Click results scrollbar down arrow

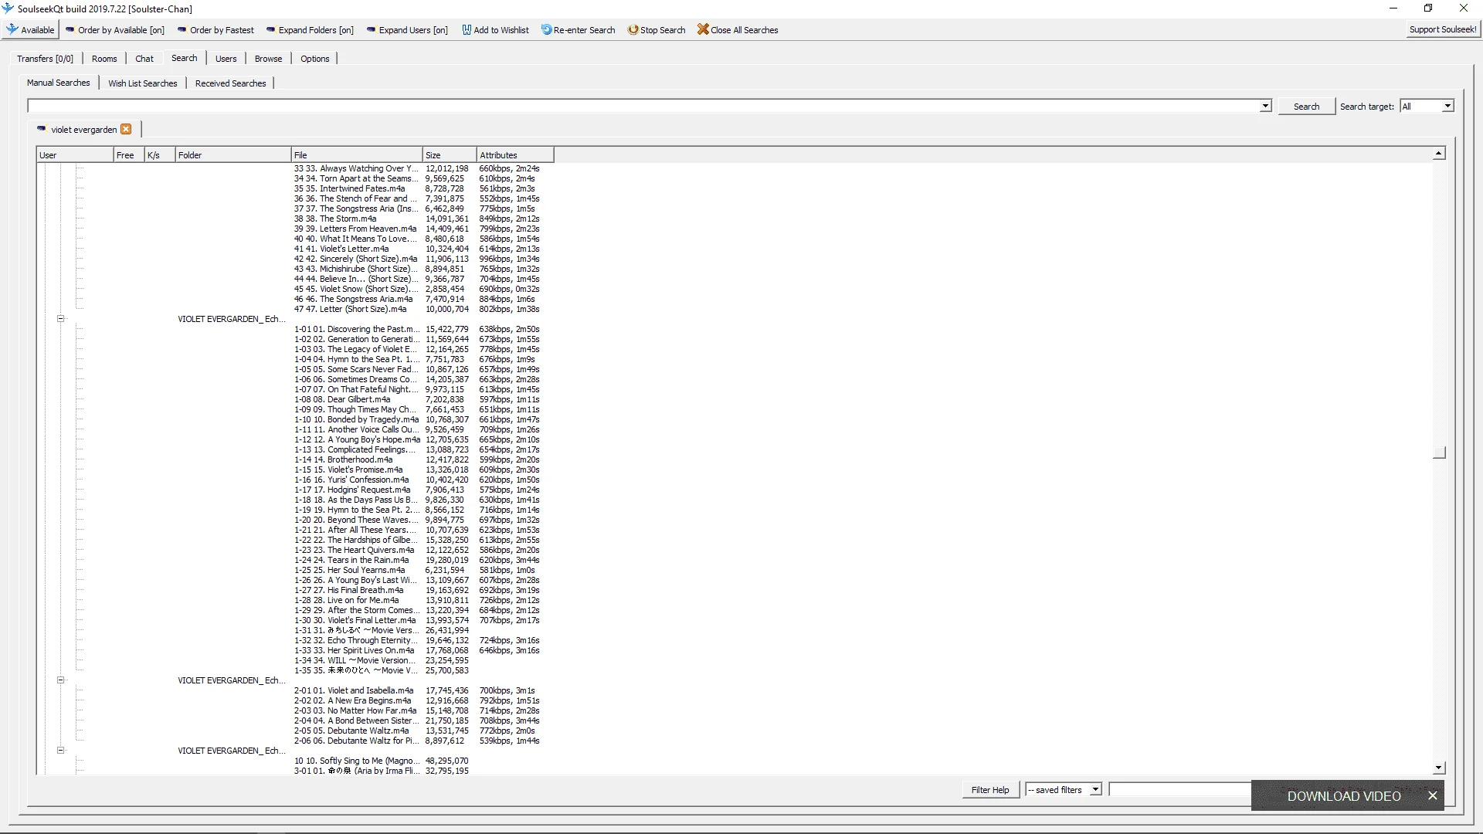[x=1439, y=768]
